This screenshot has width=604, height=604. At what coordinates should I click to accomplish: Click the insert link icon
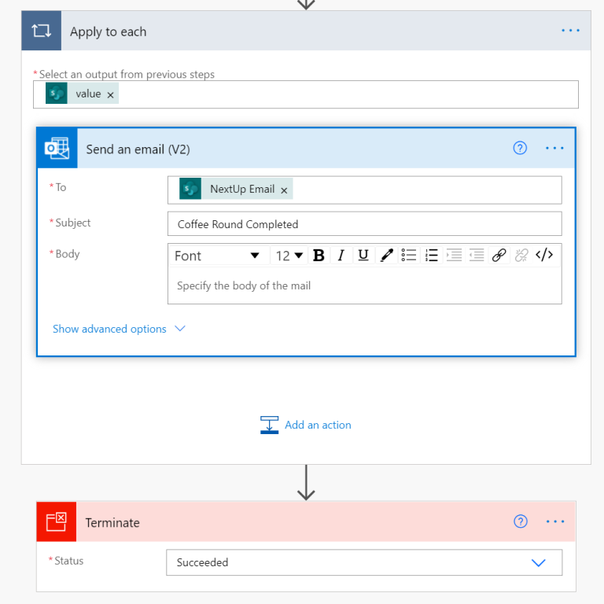point(499,256)
